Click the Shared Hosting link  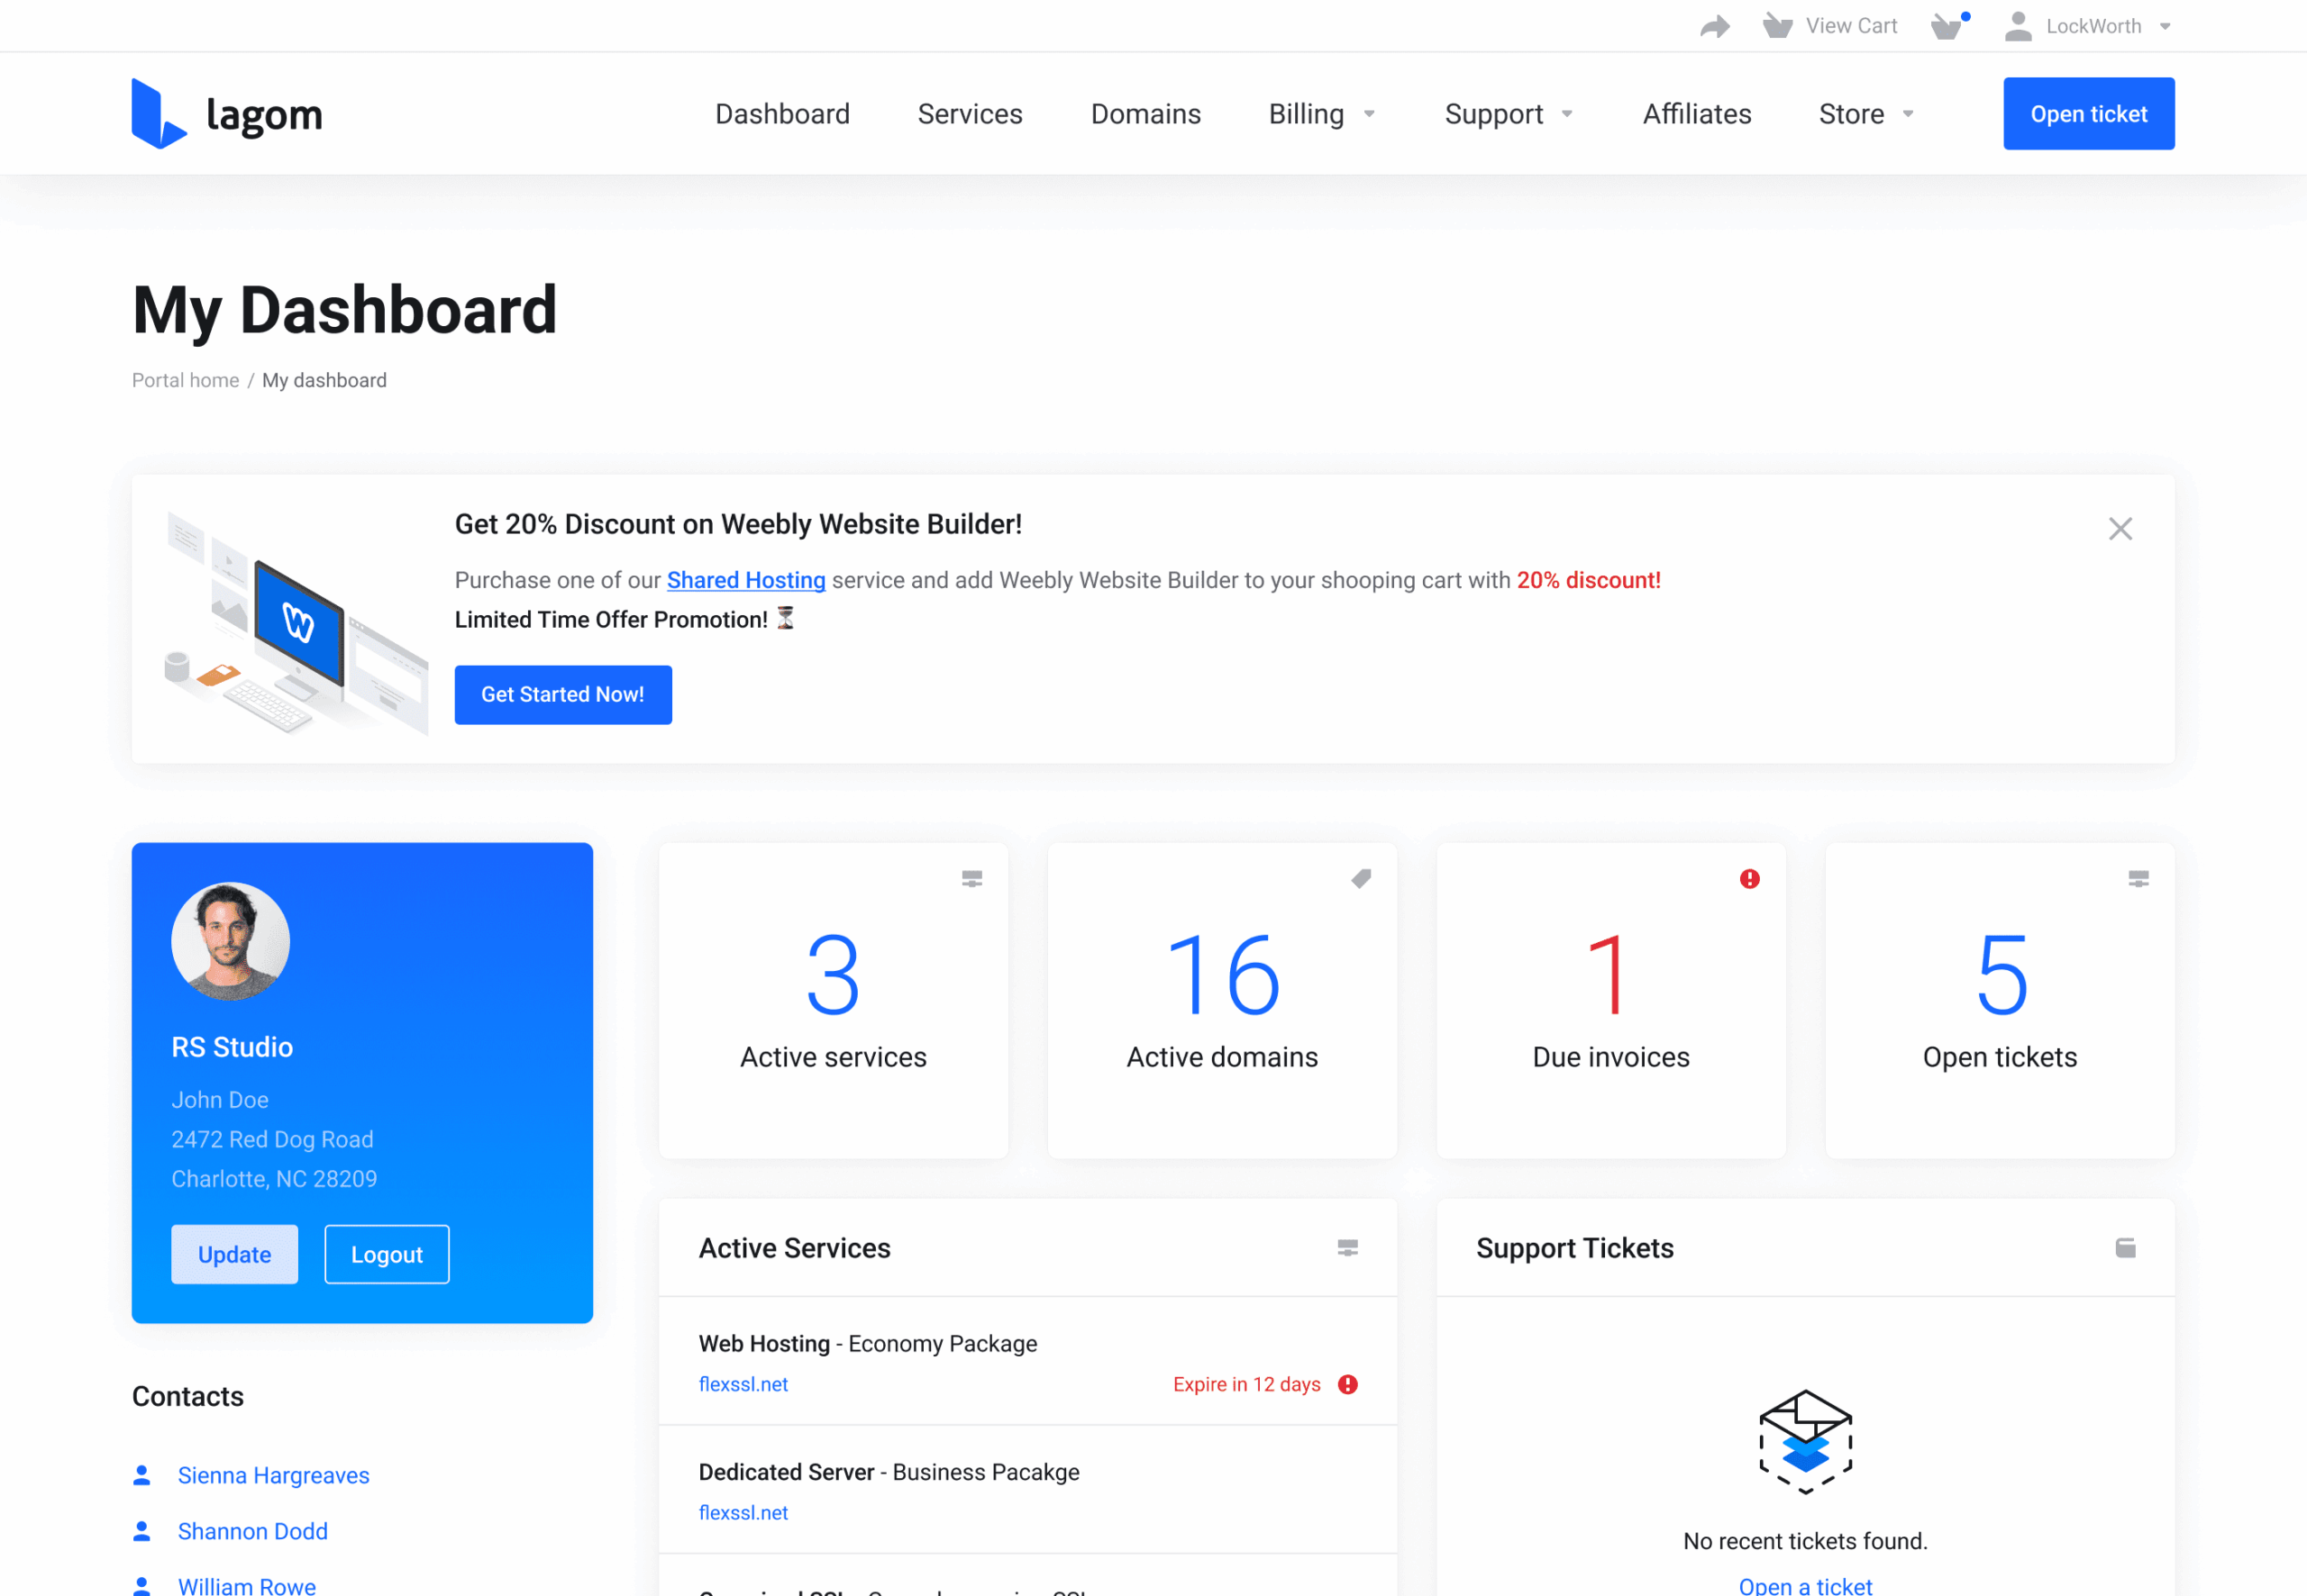click(745, 580)
